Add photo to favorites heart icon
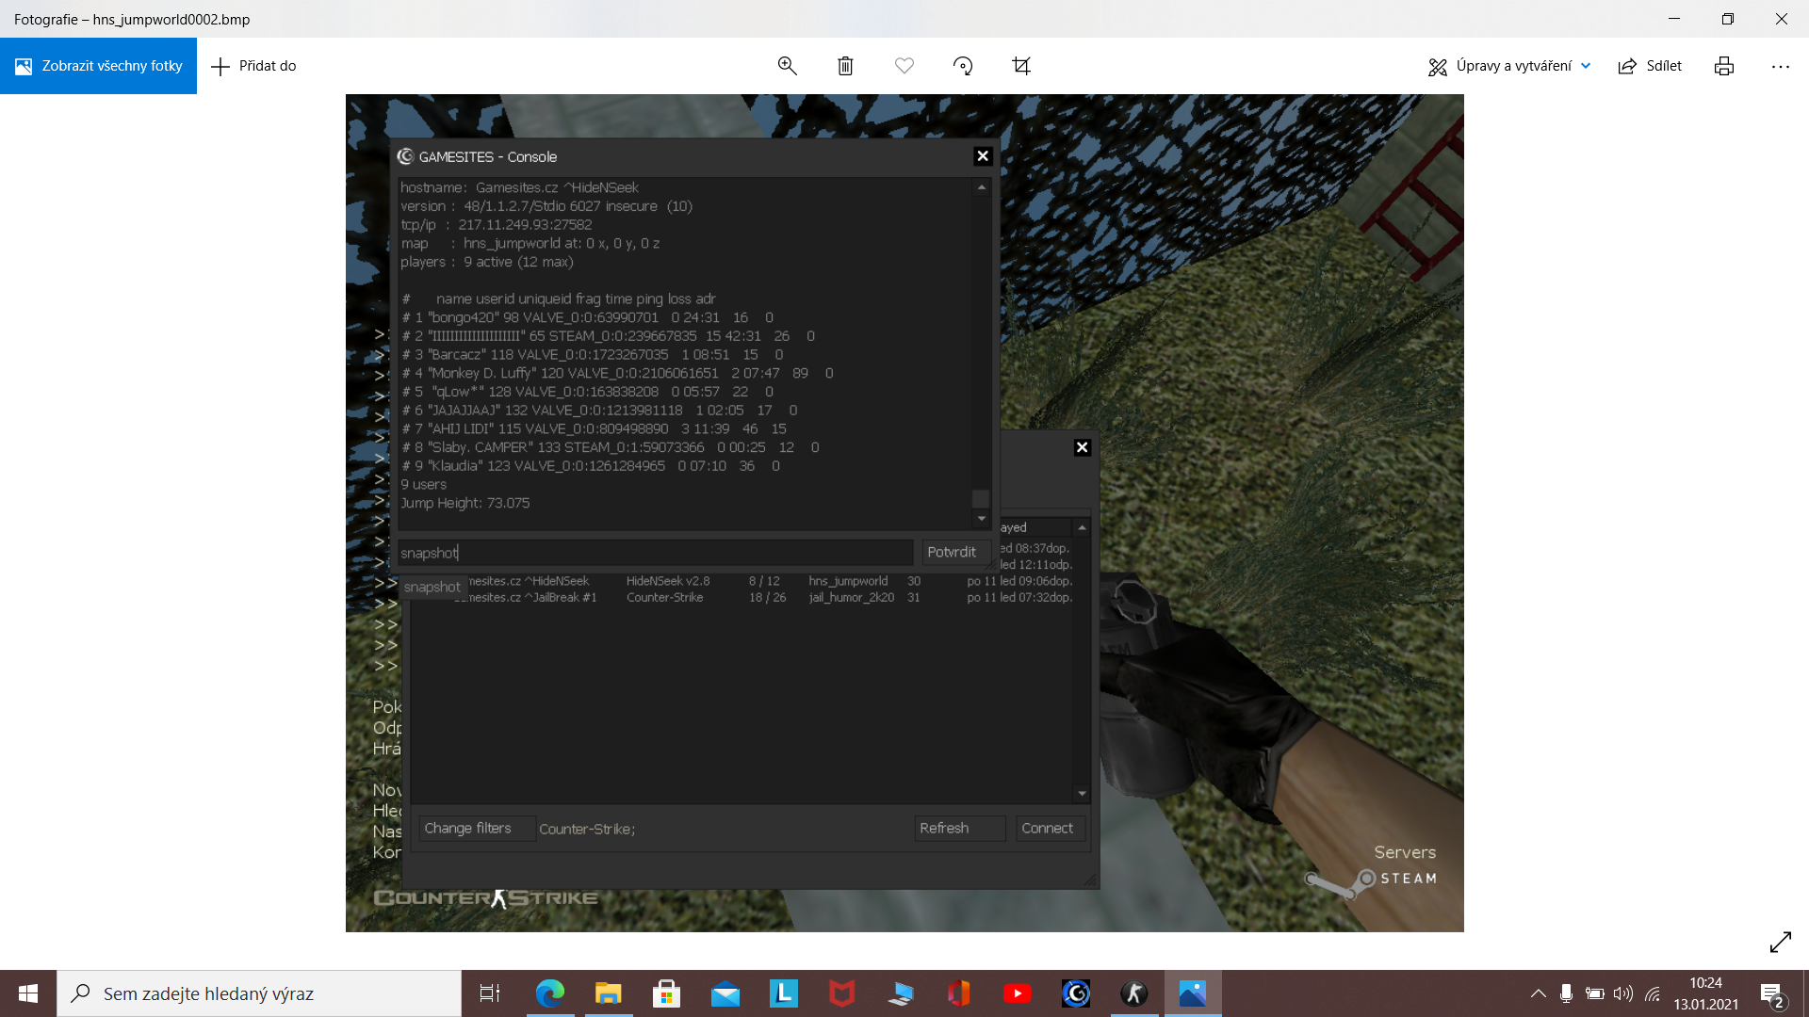Image resolution: width=1809 pixels, height=1017 pixels. click(x=904, y=66)
